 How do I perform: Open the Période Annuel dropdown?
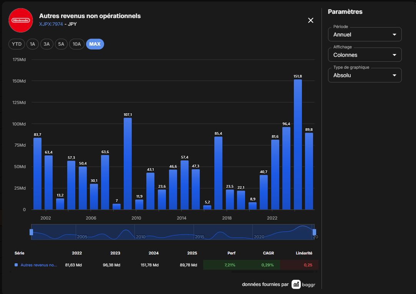(365, 35)
